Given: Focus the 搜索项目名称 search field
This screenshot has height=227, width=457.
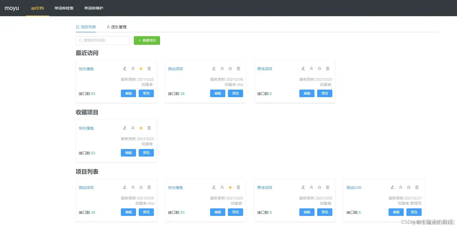Looking at the screenshot, I should (x=103, y=40).
